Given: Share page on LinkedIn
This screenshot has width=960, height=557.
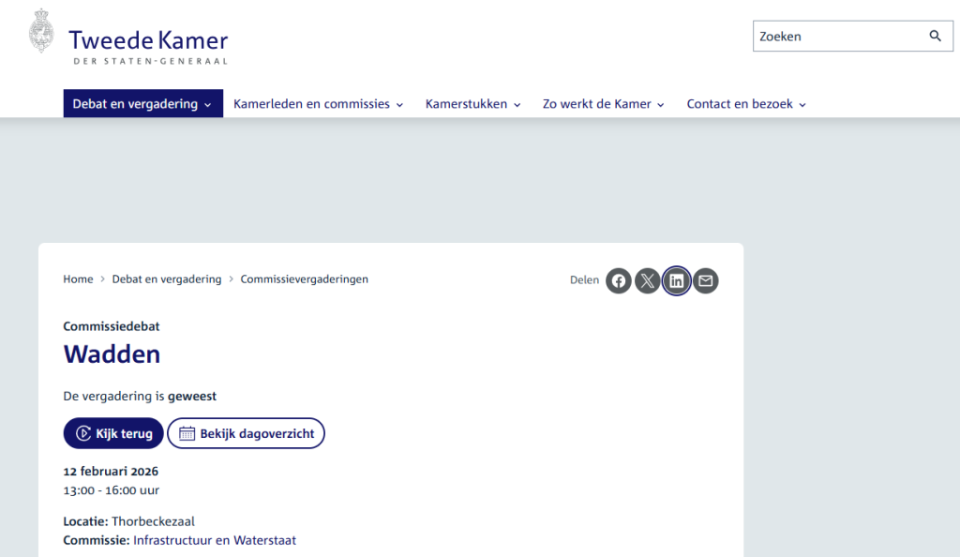Looking at the screenshot, I should click(x=676, y=280).
